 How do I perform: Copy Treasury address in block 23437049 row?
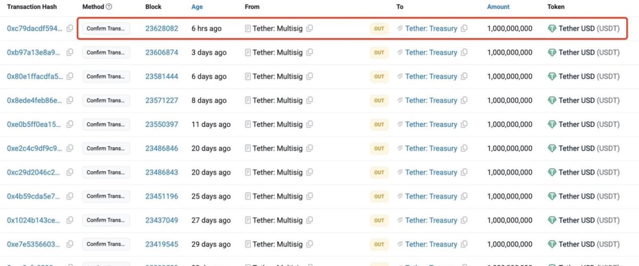(464, 220)
